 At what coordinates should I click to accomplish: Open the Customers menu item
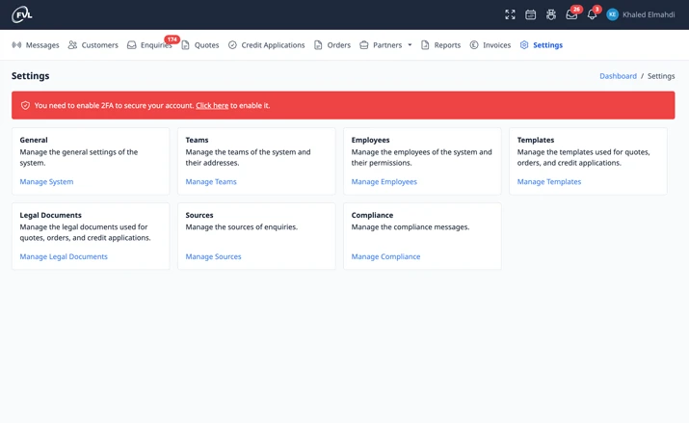pyautogui.click(x=100, y=44)
